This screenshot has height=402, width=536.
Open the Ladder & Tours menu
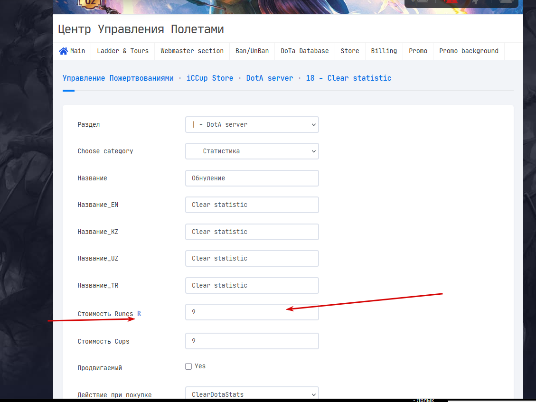tap(122, 51)
